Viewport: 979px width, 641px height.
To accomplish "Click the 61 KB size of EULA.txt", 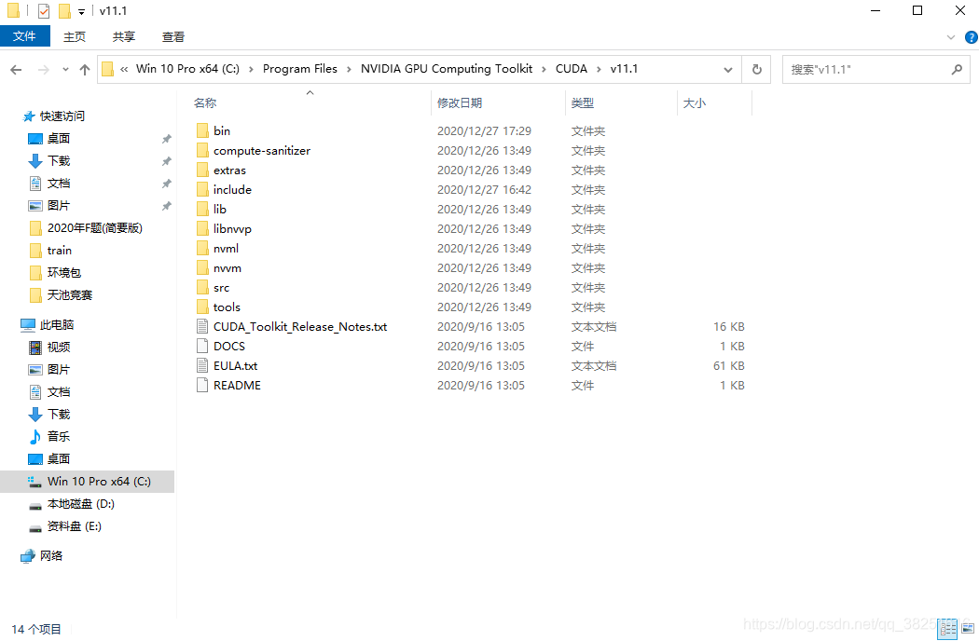I will pyautogui.click(x=728, y=366).
